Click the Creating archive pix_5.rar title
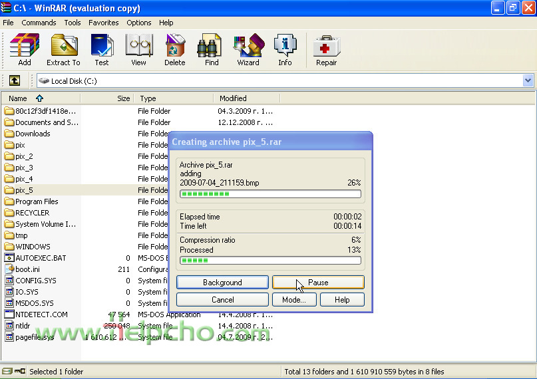Viewport: 537px width, 379px height. pos(227,142)
